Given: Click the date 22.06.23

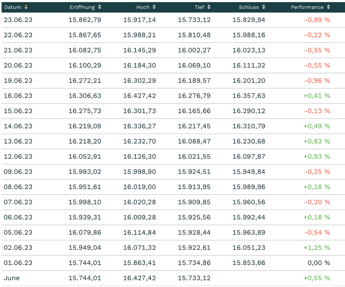Looking at the screenshot, I should pos(18,35).
